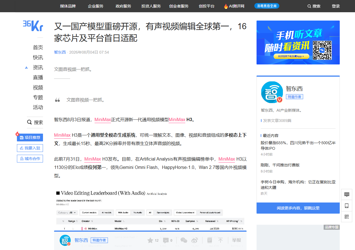Open the 投资人服务 menu

[151, 6]
